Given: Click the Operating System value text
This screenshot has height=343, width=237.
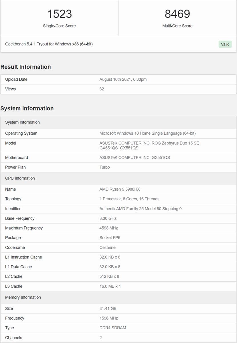Looking at the screenshot, I should [x=147, y=133].
